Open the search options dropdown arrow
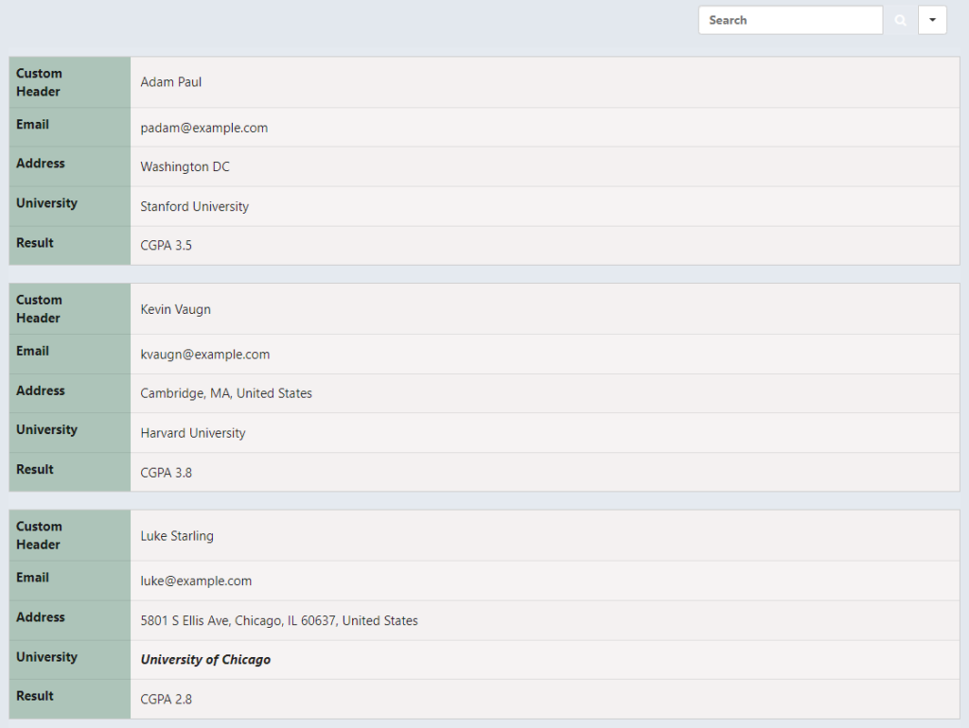The width and height of the screenshot is (969, 728). point(932,19)
